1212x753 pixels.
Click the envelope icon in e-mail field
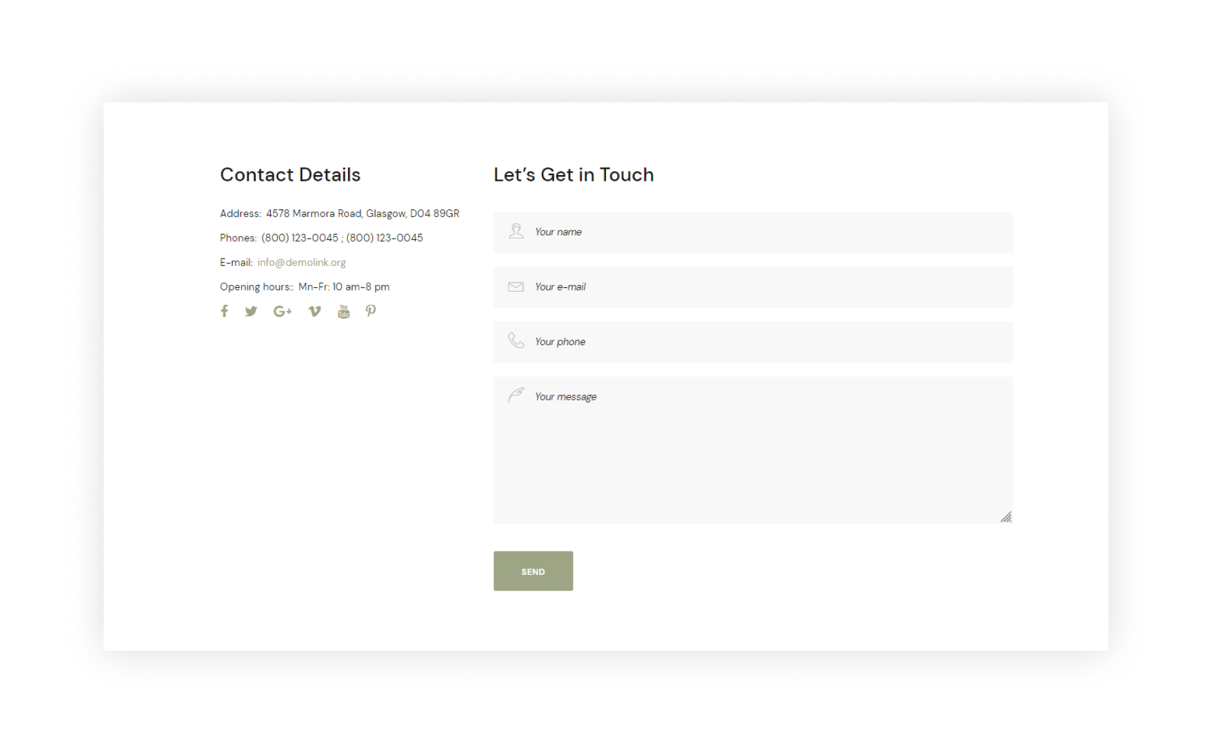coord(516,287)
